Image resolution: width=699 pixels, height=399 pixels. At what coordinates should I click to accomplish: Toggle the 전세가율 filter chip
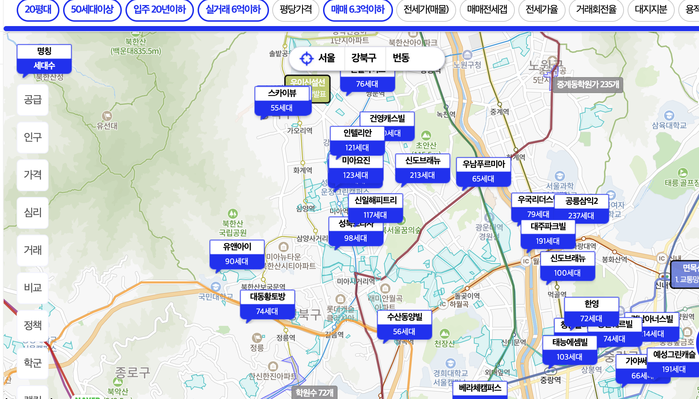coord(542,9)
